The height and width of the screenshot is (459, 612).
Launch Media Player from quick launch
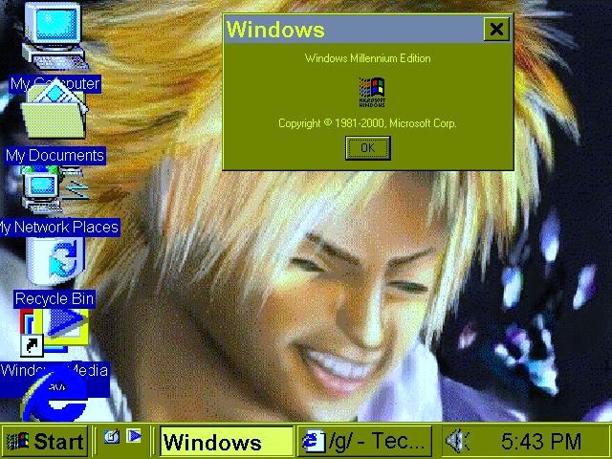pos(134,436)
